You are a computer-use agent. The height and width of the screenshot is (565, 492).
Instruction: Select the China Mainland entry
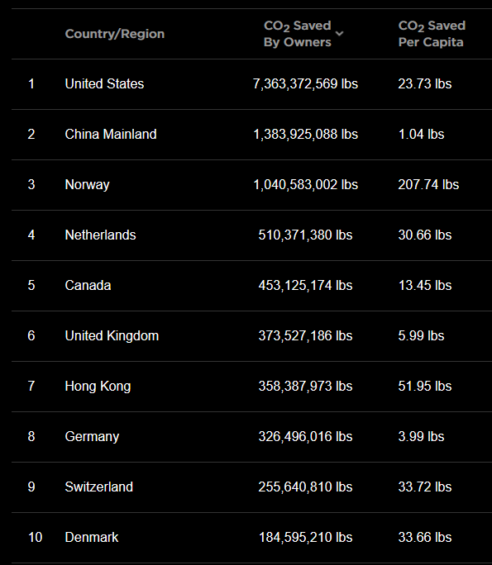pos(111,135)
